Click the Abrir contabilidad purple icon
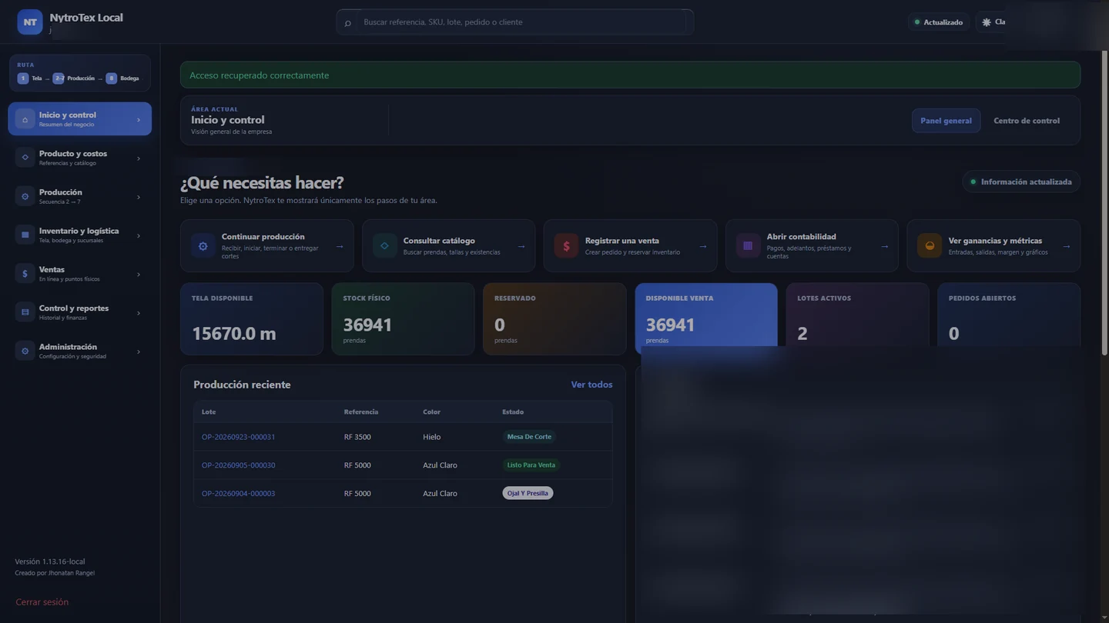Image resolution: width=1109 pixels, height=623 pixels. point(748,246)
